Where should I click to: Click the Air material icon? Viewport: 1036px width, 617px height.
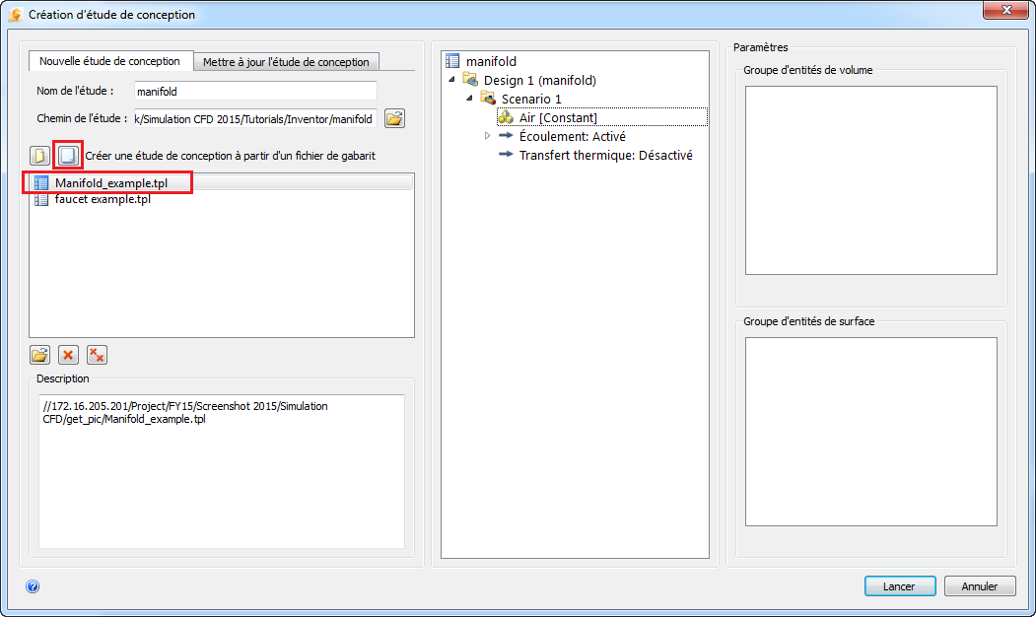click(x=506, y=117)
